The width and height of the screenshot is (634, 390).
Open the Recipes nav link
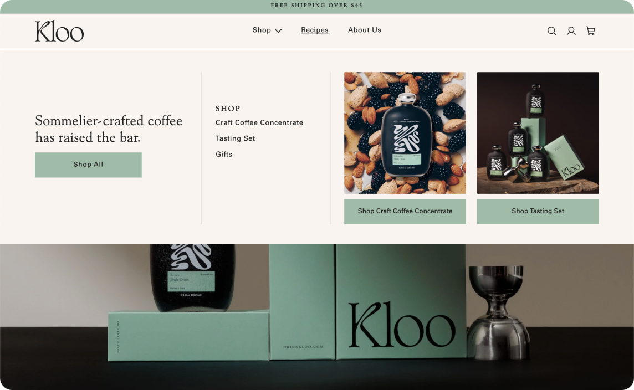pos(315,30)
